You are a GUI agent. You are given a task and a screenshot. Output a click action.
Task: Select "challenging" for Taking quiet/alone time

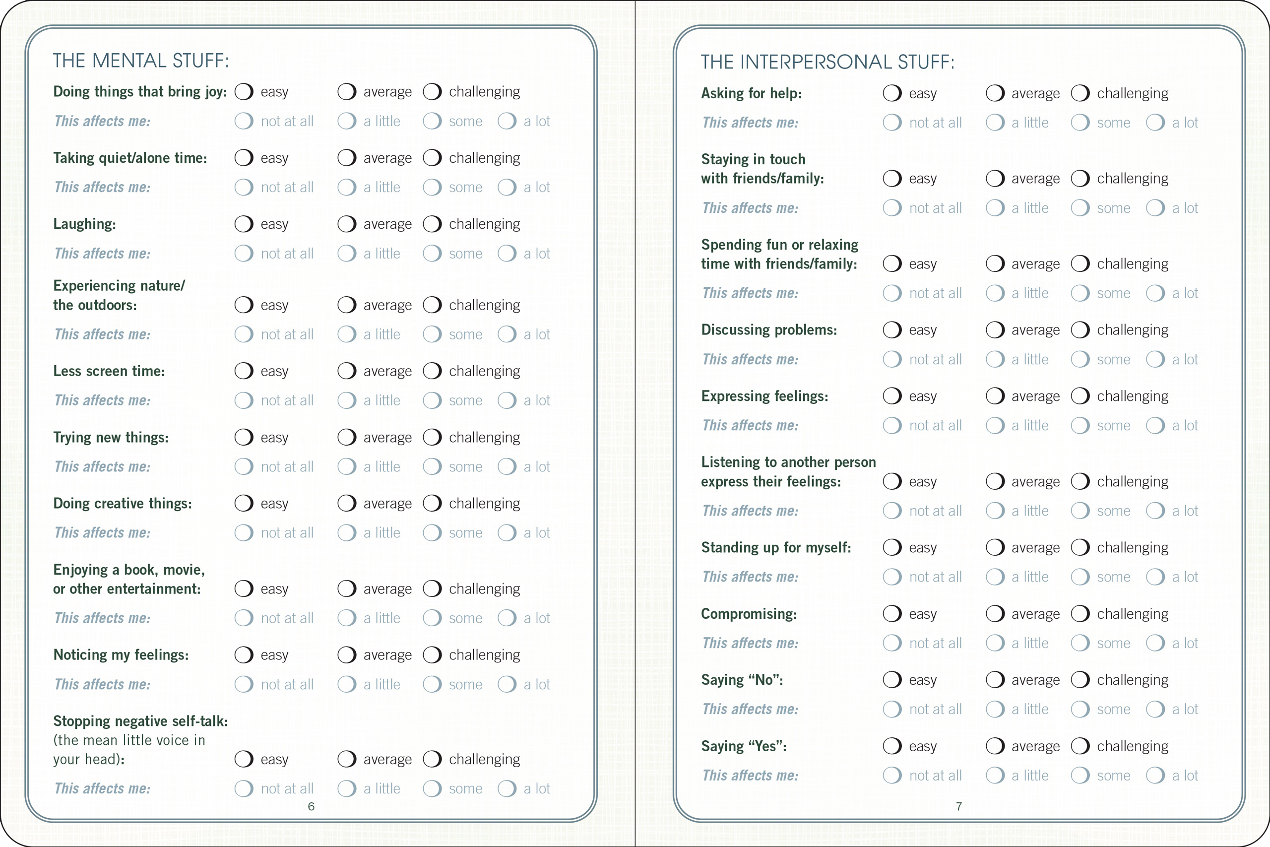(x=433, y=158)
